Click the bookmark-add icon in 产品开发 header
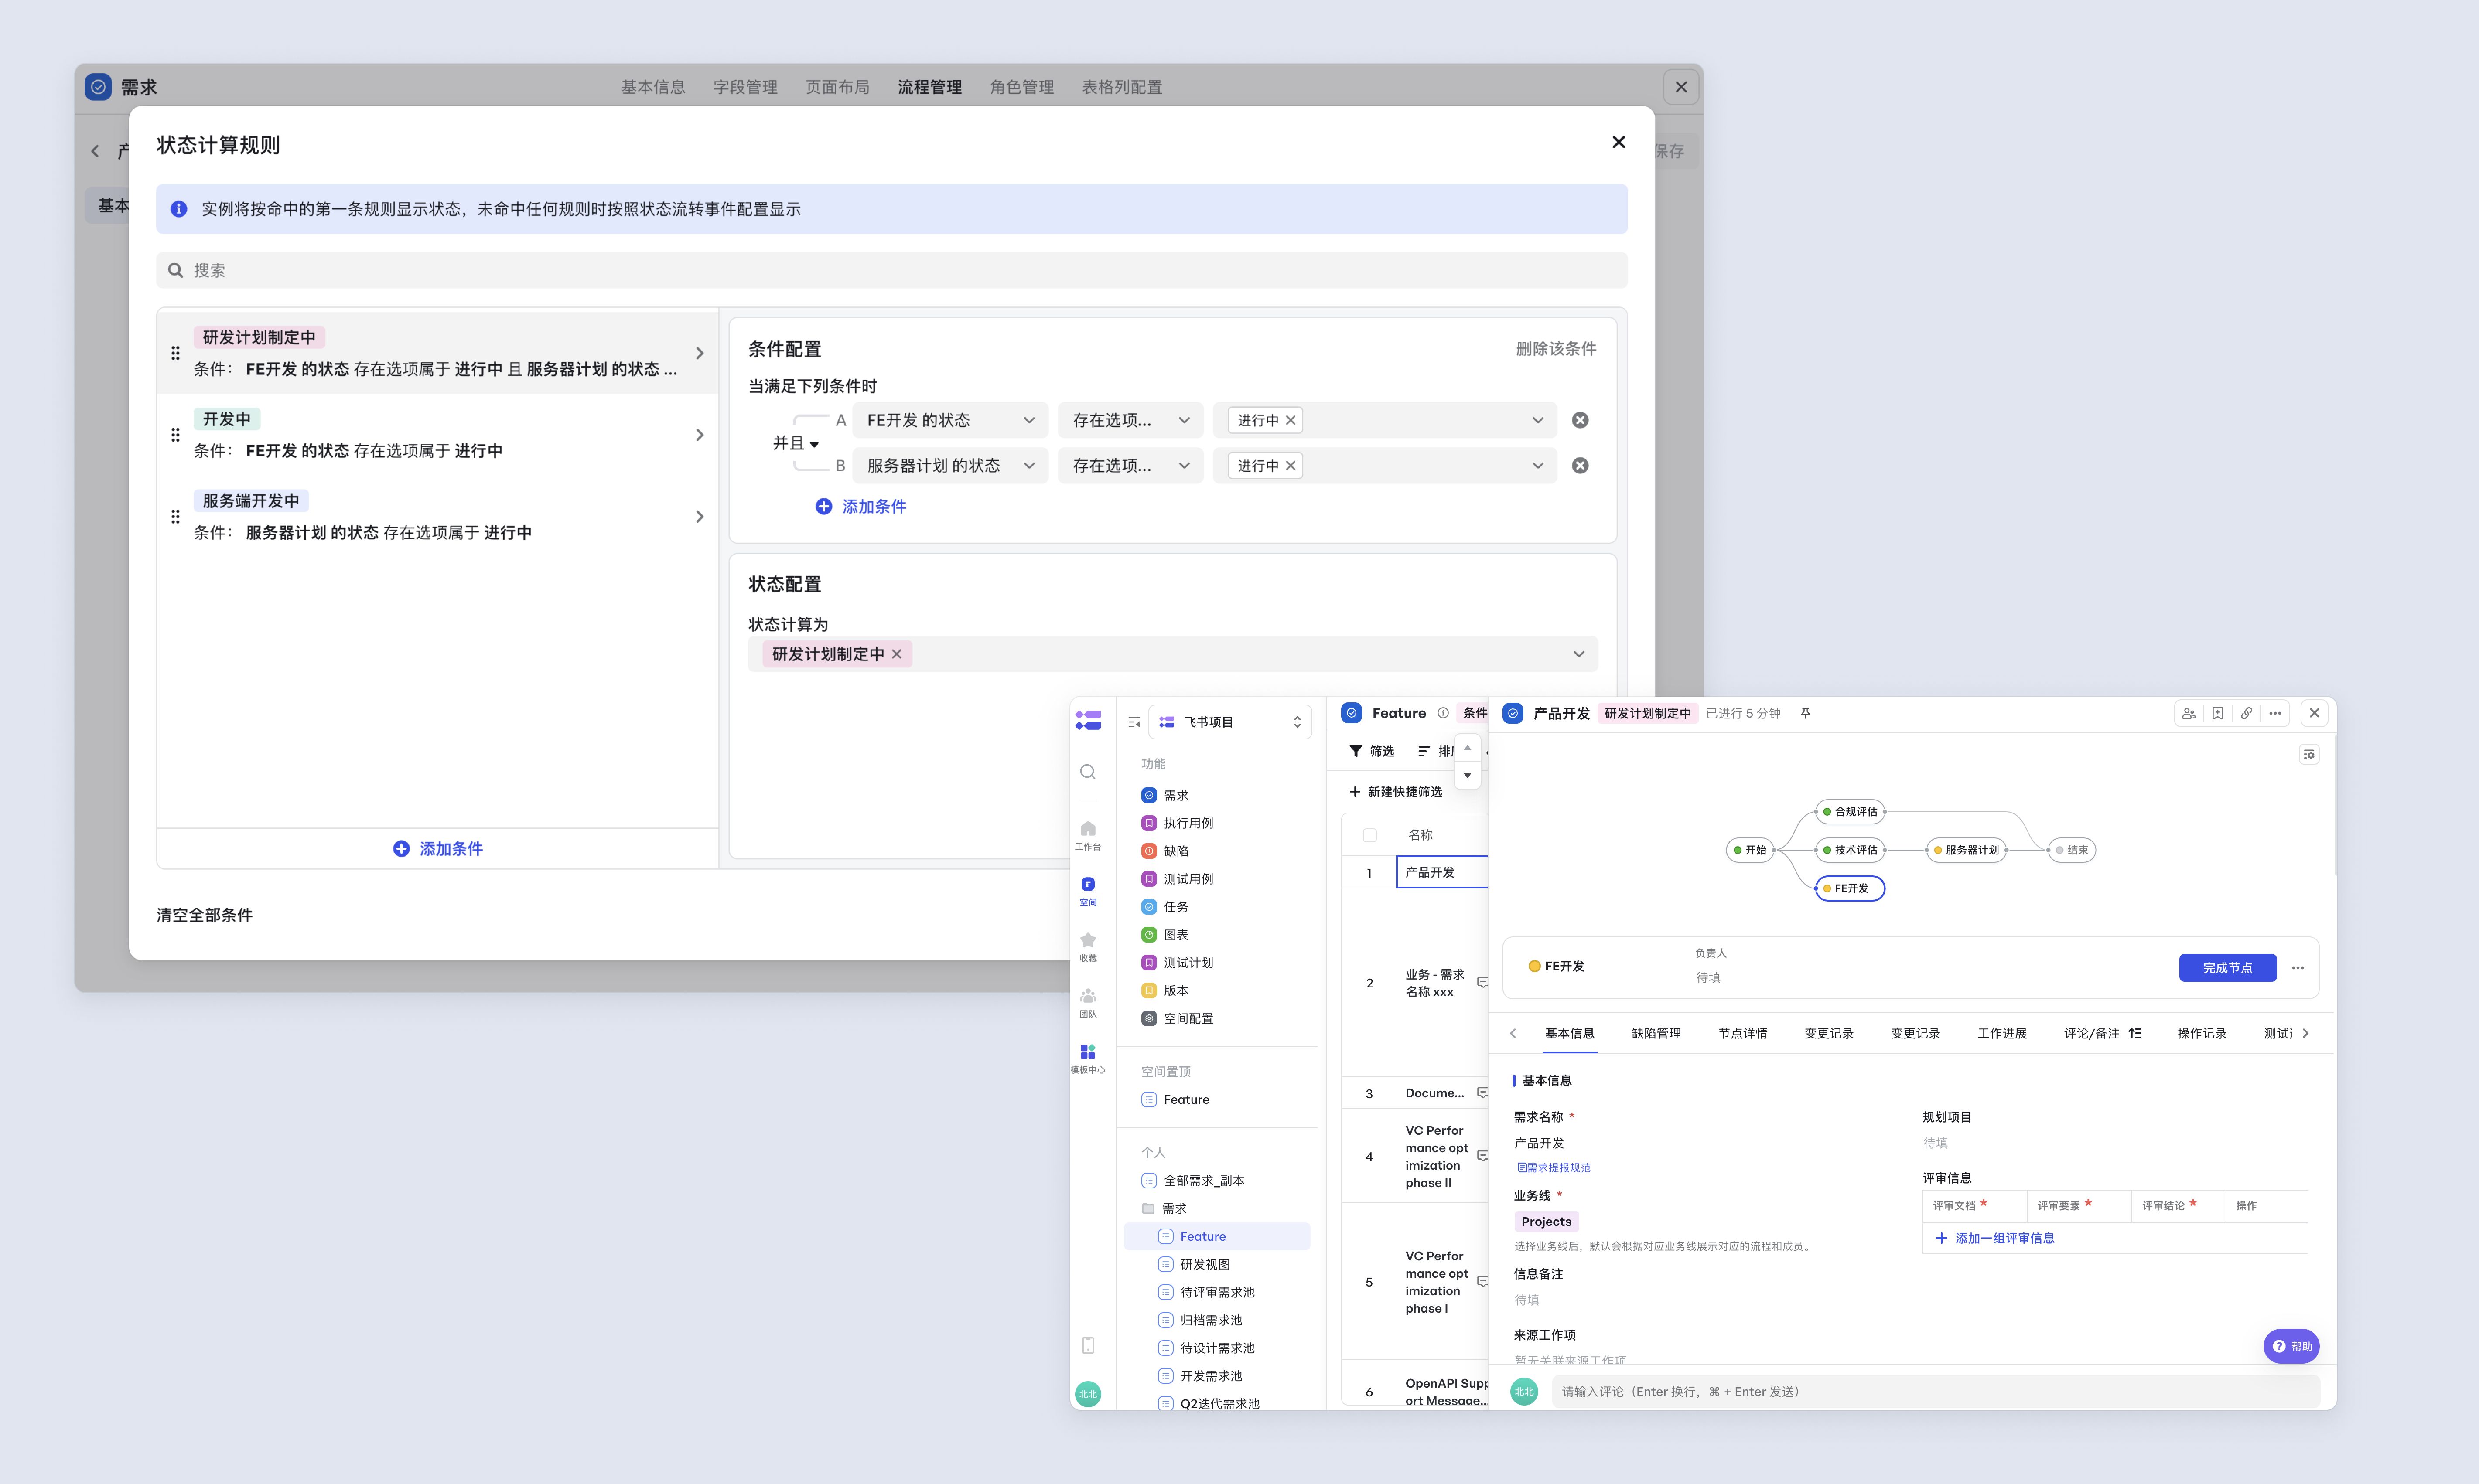This screenshot has height=1484, width=2479. [2217, 713]
